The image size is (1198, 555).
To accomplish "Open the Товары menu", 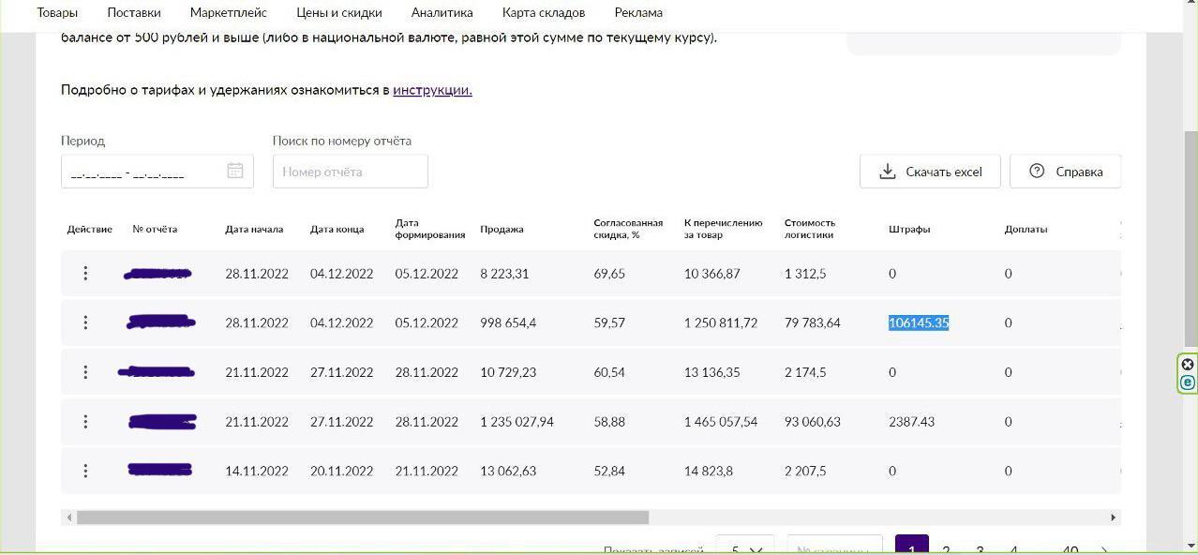I will tap(57, 13).
